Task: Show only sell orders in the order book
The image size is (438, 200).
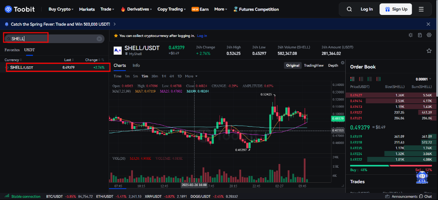Action: (x=361, y=79)
